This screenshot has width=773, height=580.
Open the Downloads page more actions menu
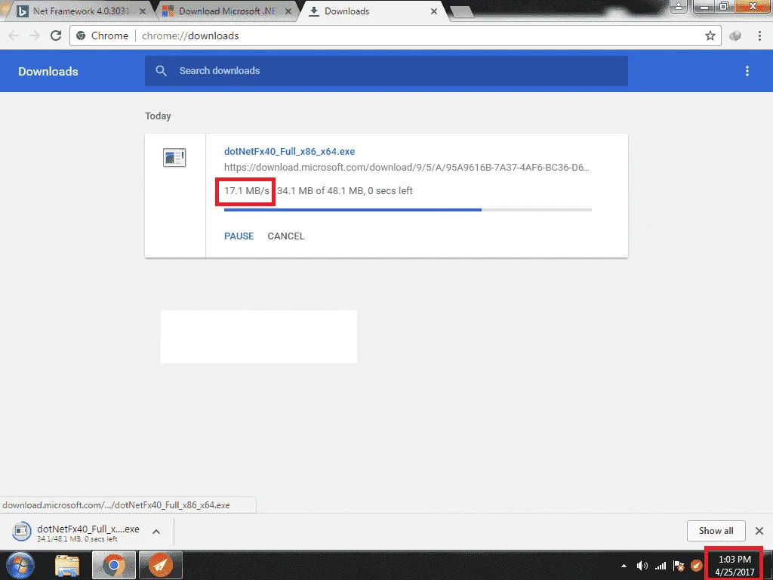coord(747,71)
